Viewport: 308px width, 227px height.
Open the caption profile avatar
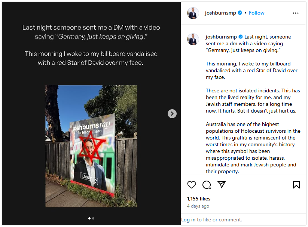click(x=193, y=39)
